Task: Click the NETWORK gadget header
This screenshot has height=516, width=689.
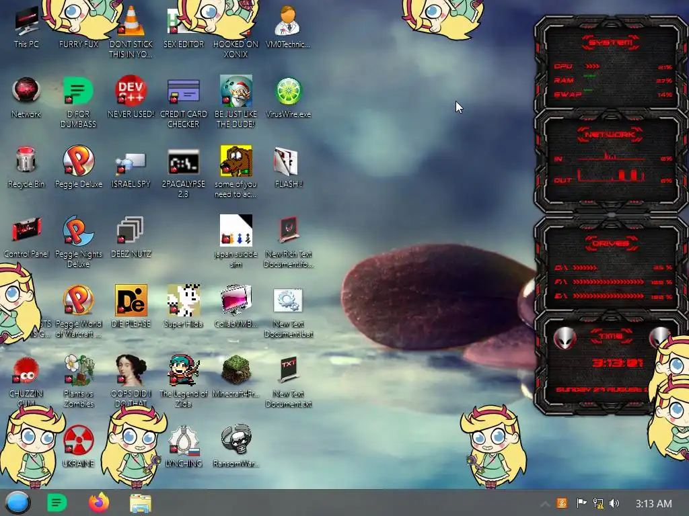Action: point(610,134)
